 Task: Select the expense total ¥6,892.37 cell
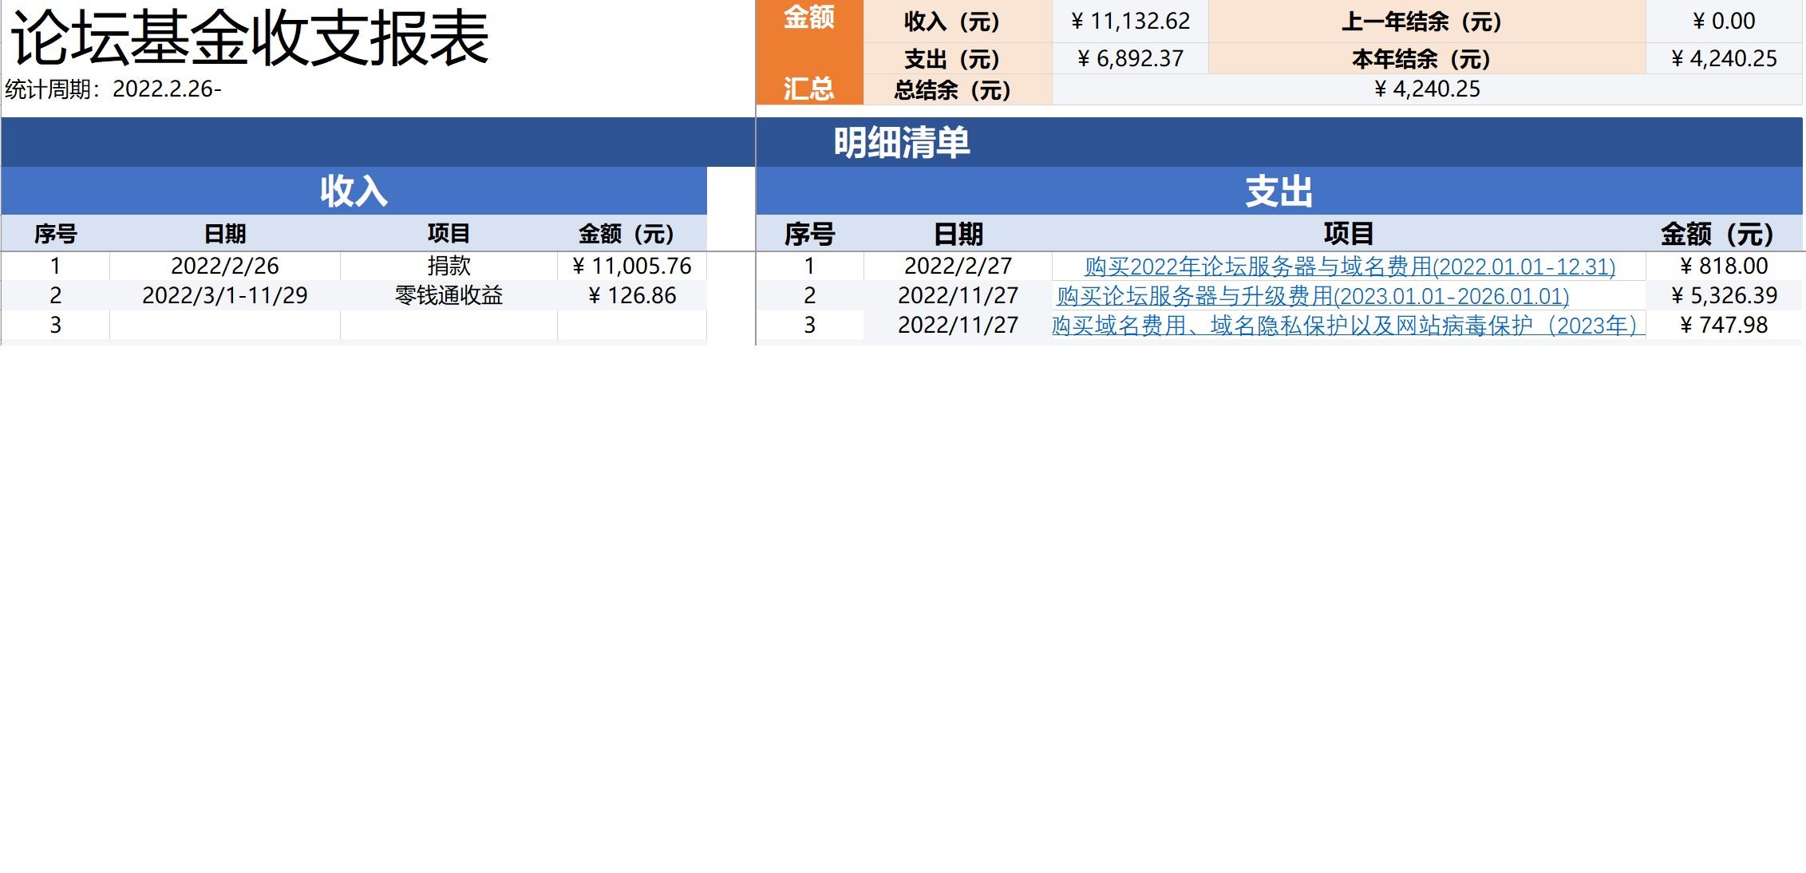(1131, 59)
